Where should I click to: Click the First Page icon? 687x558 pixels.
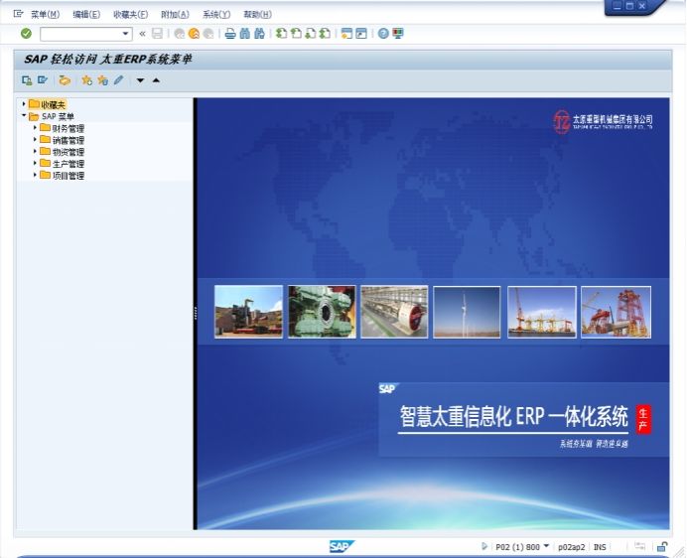(x=281, y=34)
